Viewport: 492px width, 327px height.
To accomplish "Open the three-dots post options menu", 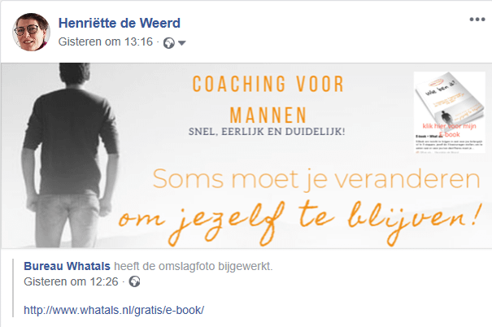I will [477, 20].
